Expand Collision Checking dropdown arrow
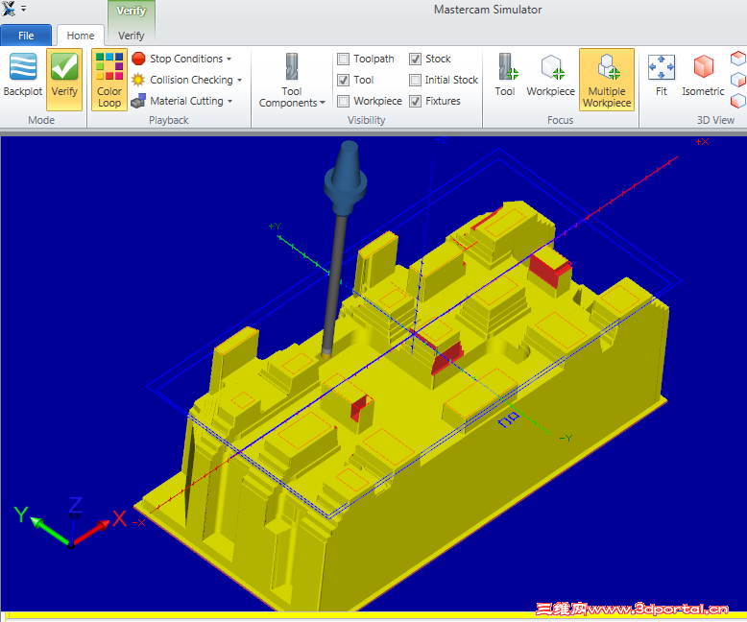 coord(240,80)
